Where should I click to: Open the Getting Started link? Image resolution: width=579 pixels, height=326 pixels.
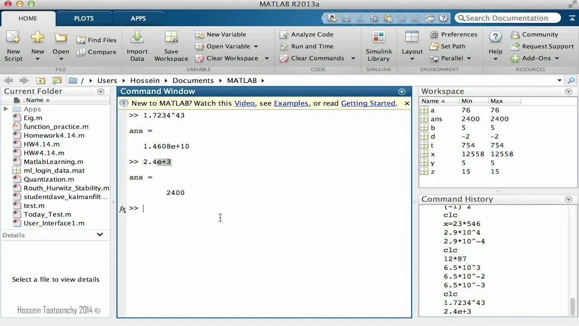tap(368, 103)
